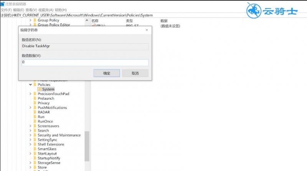Expand the Shell Extensions node
Image resolution: width=307 pixels, height=171 pixels.
tap(30, 145)
